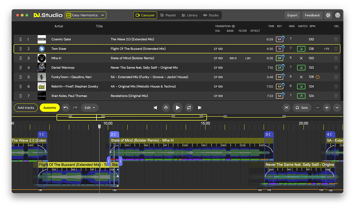The height and width of the screenshot is (207, 355).
Task: Skip to next track
Action: 199,108
